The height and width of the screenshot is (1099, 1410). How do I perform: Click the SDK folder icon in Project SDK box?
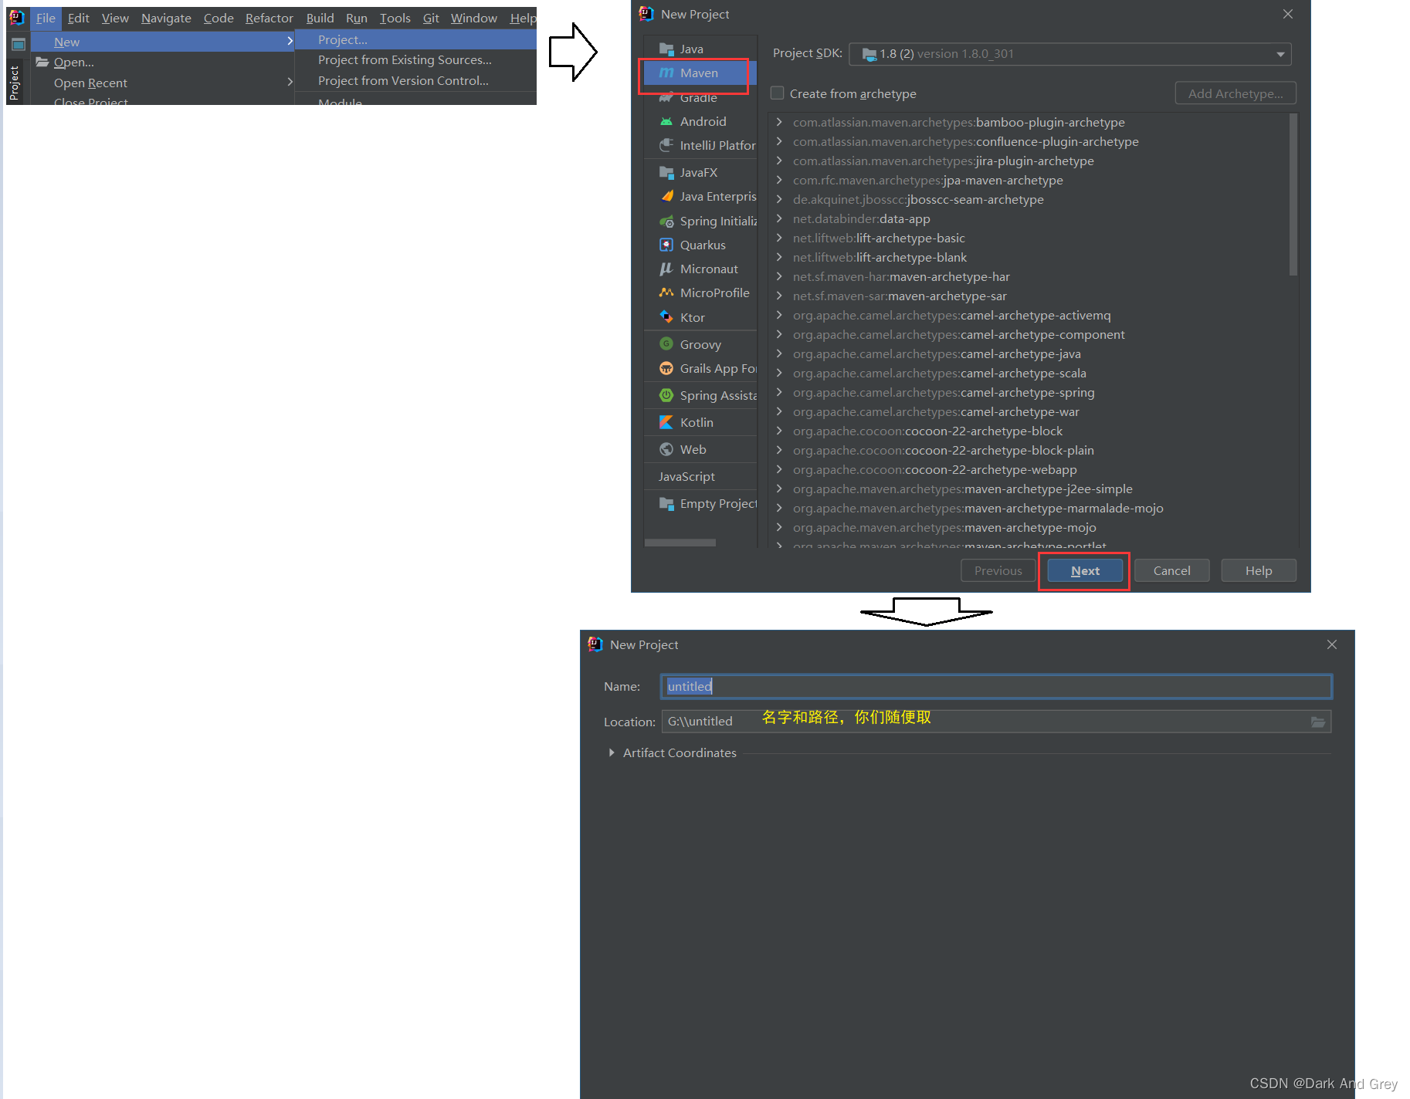coord(869,54)
